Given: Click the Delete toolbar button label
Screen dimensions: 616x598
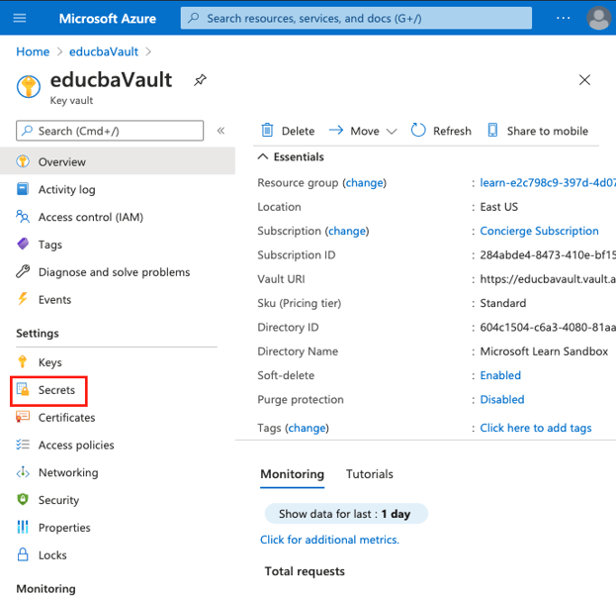Looking at the screenshot, I should point(299,131).
